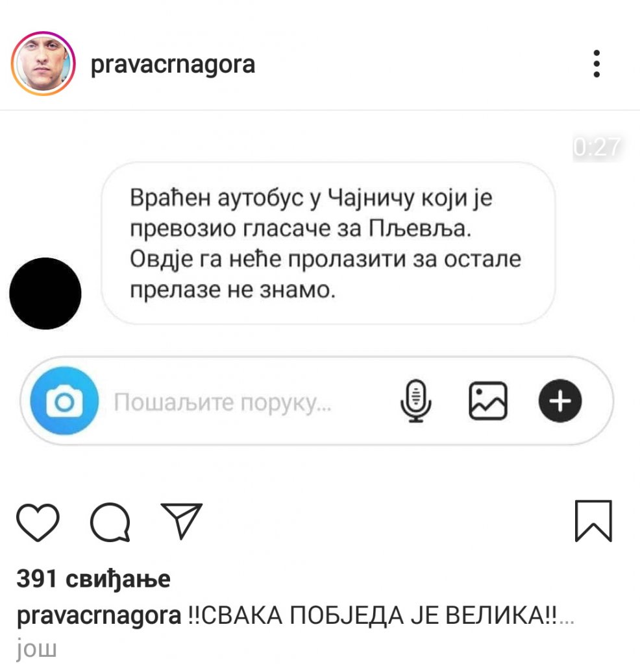Tap the heart icon to like post
This screenshot has height=664, width=640.
click(x=38, y=522)
